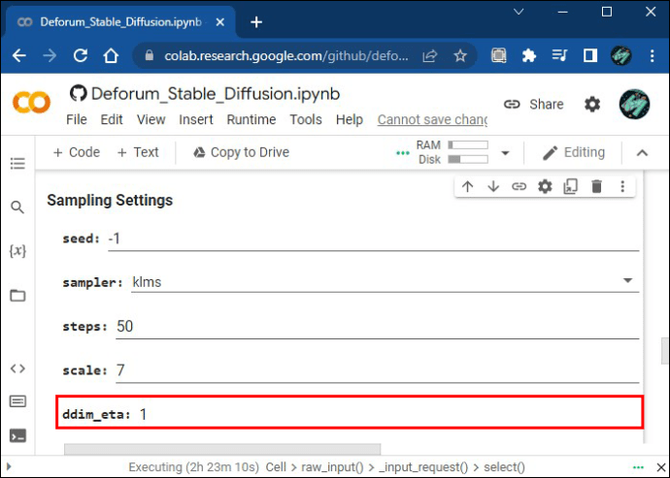Screen dimensions: 670x478
Task: Add a Code cell
Action: (x=77, y=152)
